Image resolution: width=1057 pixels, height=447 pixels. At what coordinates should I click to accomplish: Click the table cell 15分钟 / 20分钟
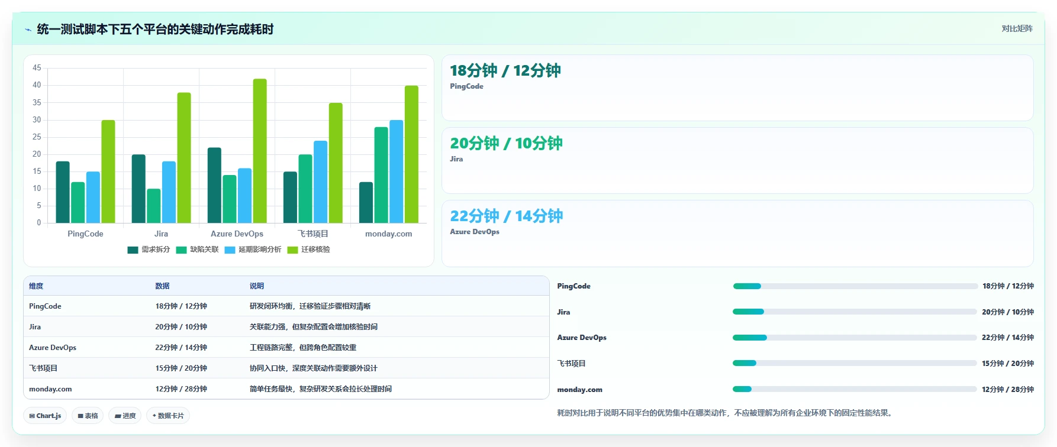[181, 368]
